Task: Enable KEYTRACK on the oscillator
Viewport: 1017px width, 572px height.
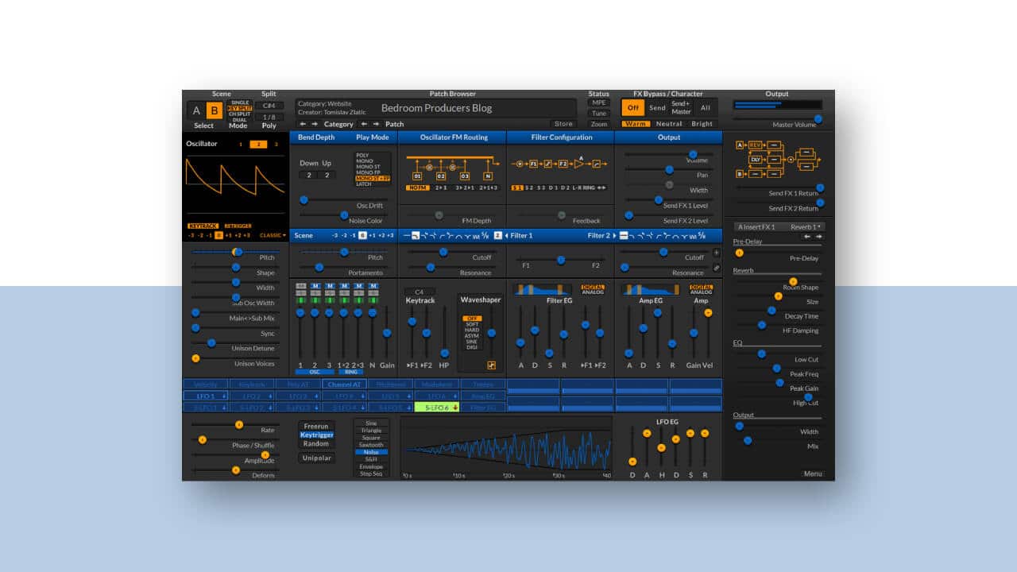Action: (203, 226)
